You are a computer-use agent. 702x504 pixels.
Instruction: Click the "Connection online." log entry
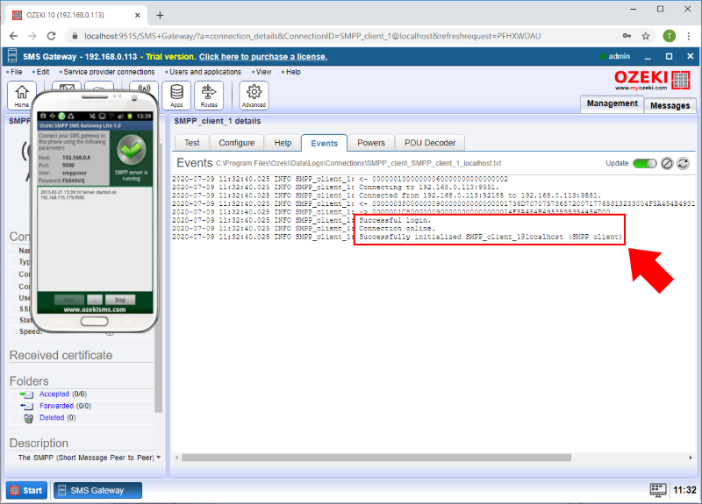[397, 228]
